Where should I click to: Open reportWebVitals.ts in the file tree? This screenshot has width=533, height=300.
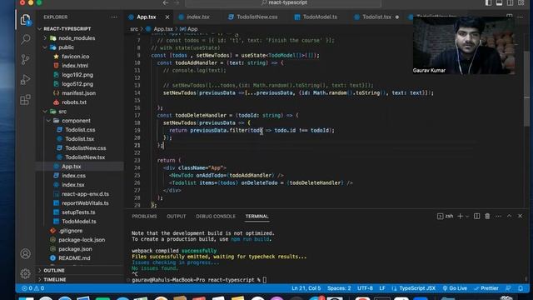pyautogui.click(x=85, y=203)
